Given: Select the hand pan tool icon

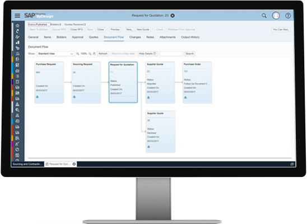Looking at the screenshot, I should tap(94, 54).
